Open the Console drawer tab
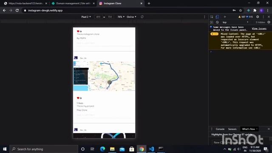272x153 pixels. click(x=220, y=129)
